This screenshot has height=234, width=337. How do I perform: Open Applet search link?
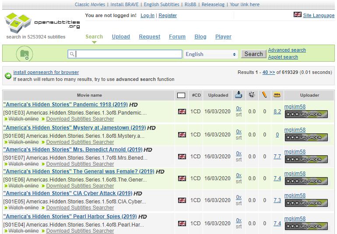[283, 57]
